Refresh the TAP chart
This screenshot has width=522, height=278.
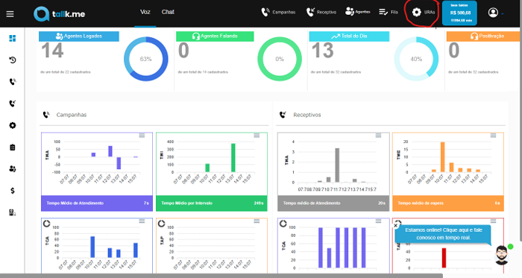coord(162,224)
